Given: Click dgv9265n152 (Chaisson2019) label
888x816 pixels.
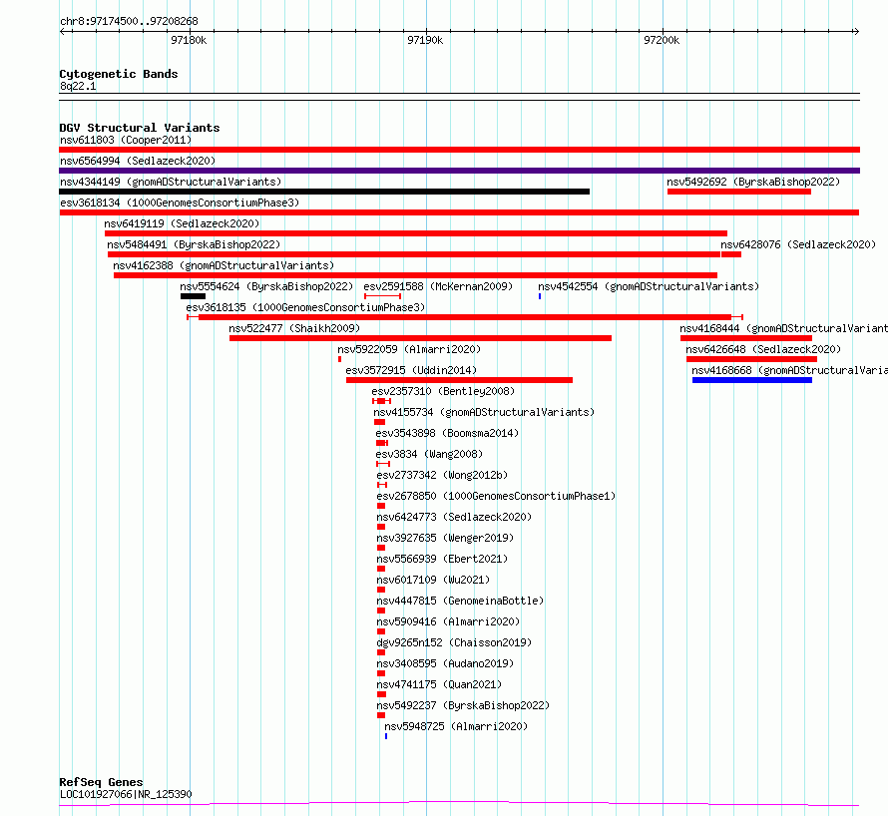Looking at the screenshot, I should (x=454, y=642).
